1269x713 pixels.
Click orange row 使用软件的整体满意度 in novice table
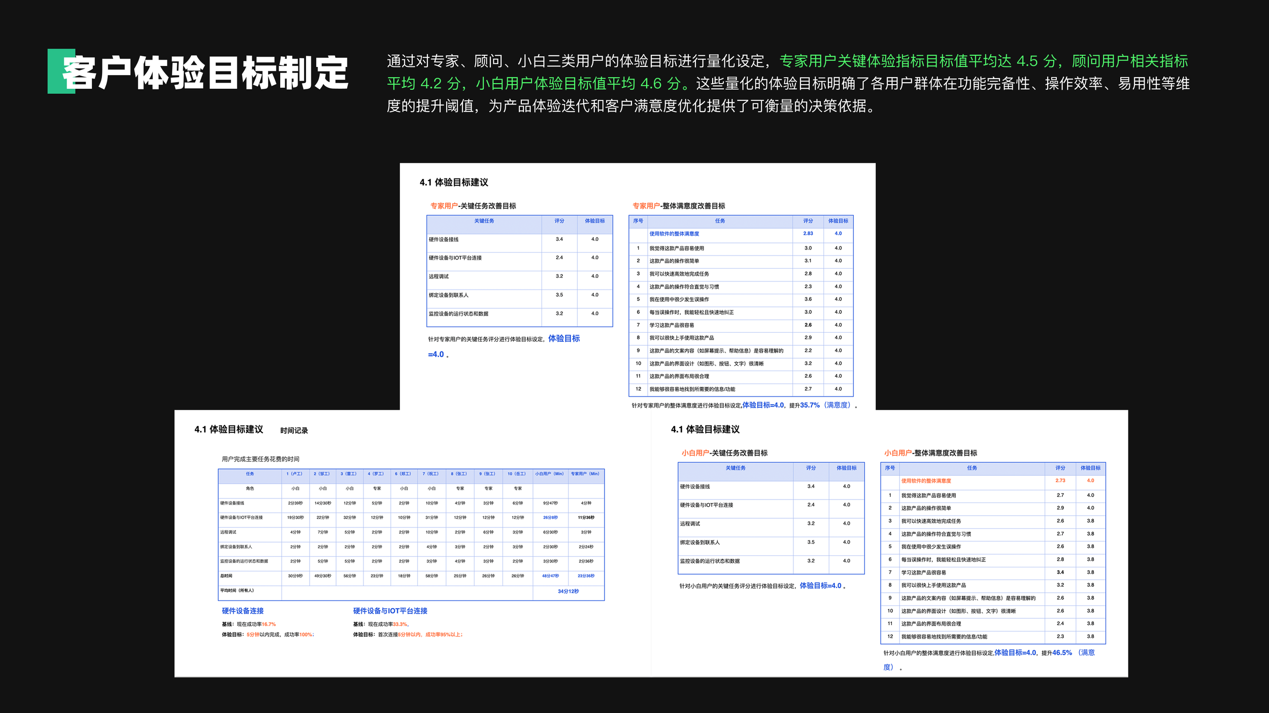926,481
